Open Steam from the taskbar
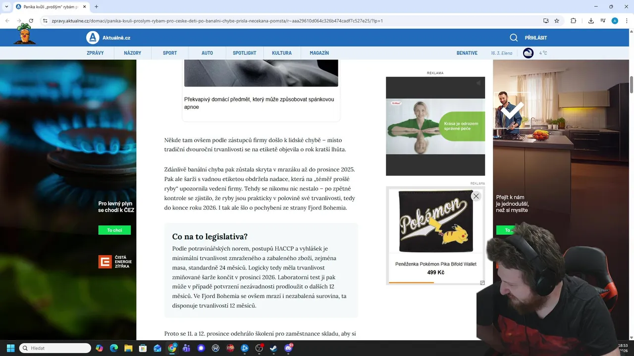Image resolution: width=634 pixels, height=356 pixels. (273, 348)
